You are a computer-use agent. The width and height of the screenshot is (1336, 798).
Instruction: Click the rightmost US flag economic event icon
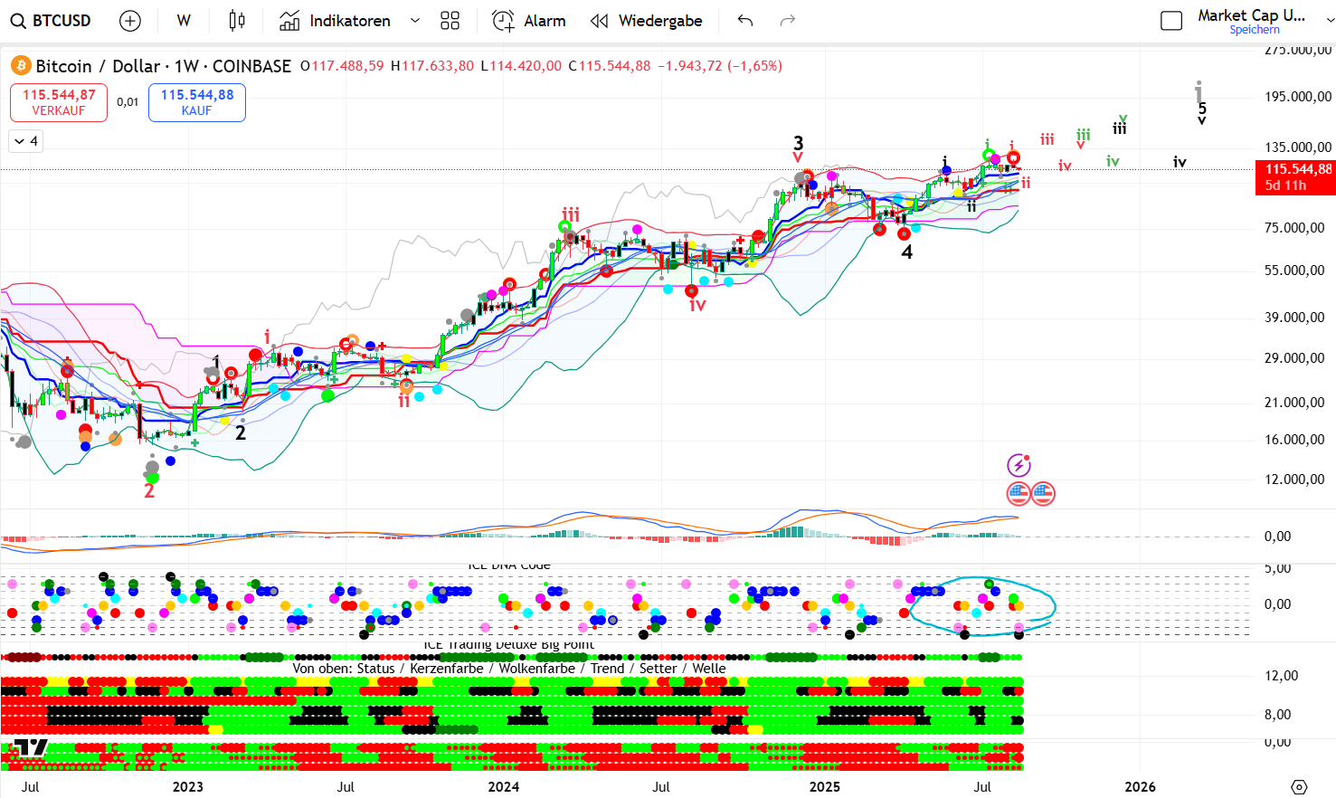(1043, 494)
